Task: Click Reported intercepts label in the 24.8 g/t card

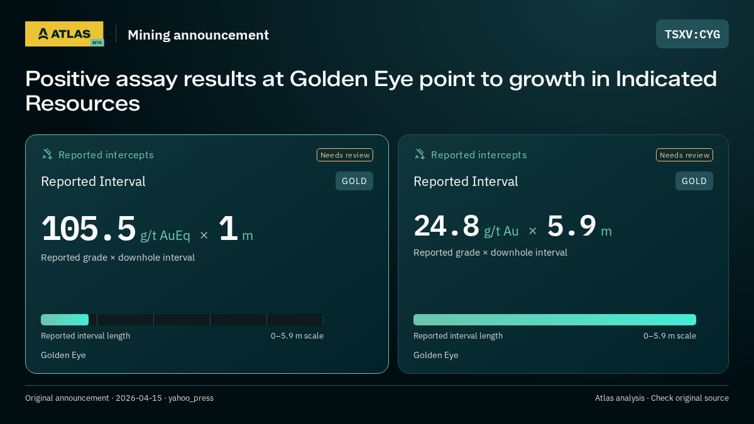Action: click(479, 155)
